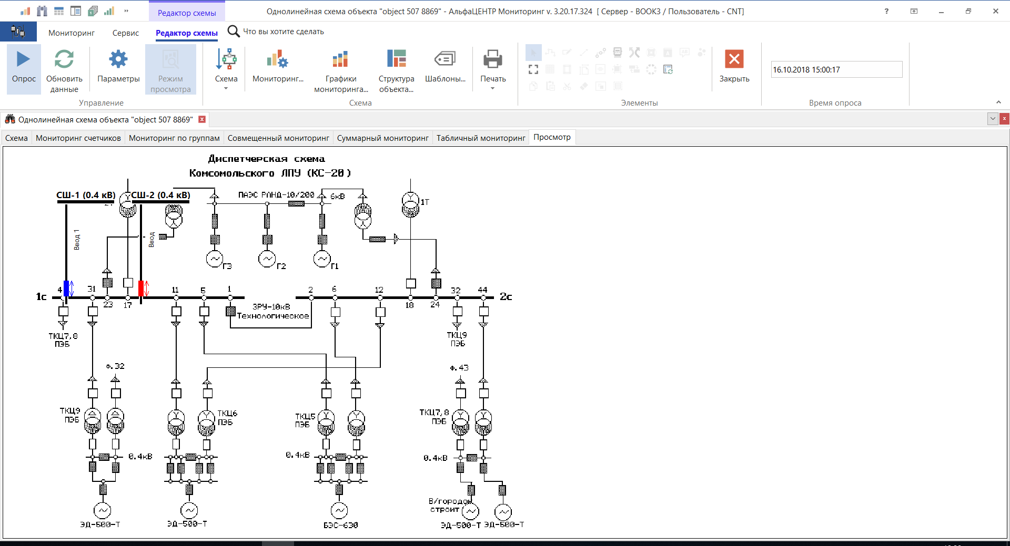Click the Структура объекта icon
1010x546 pixels.
[396, 58]
